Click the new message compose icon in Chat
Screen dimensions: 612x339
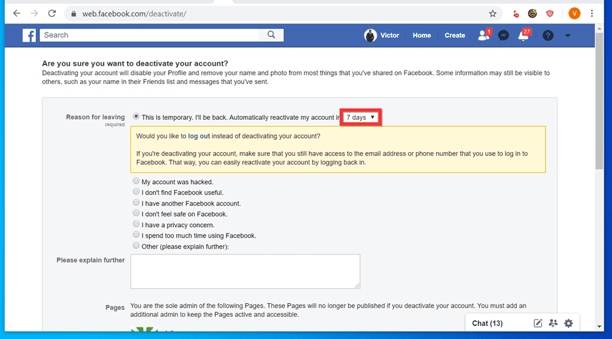point(537,323)
